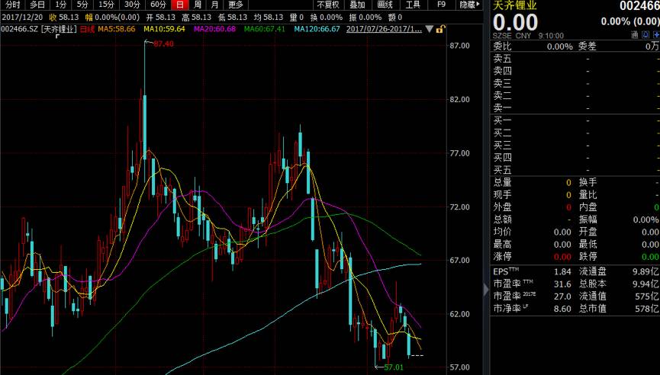Select the 60分 period tab
Viewport: 660px width, 375px height.
pos(157,5)
